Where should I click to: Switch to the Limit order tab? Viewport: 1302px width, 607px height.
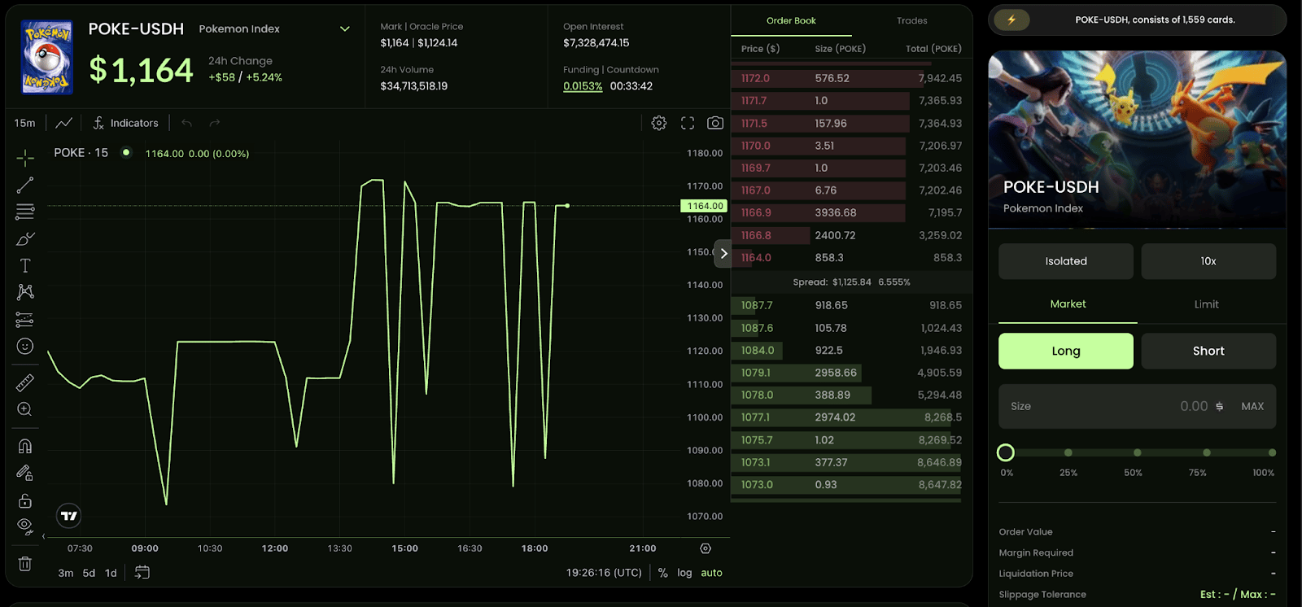coord(1207,304)
